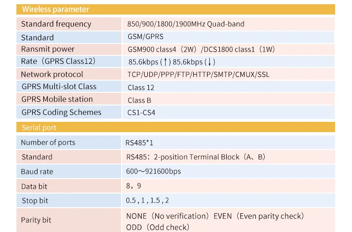Click the GPRS Multi-slot Class label

59,87
